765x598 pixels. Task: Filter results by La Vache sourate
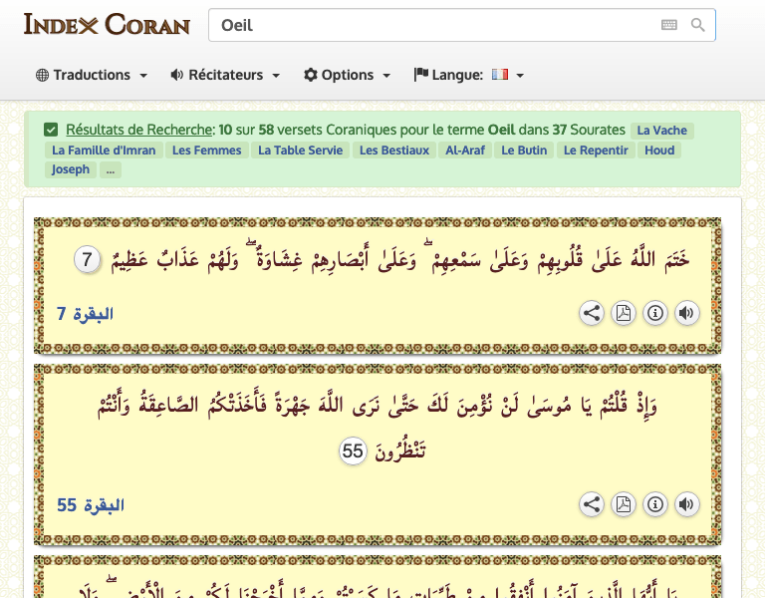pos(661,131)
